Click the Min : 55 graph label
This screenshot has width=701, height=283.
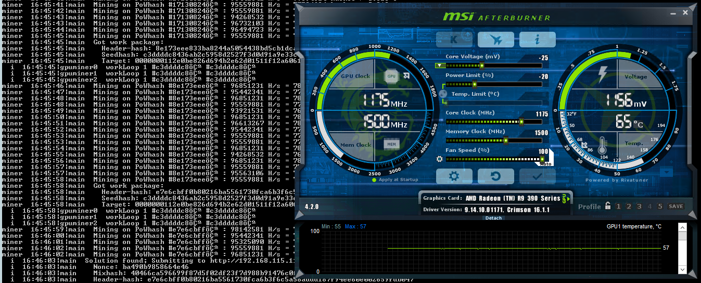332,226
